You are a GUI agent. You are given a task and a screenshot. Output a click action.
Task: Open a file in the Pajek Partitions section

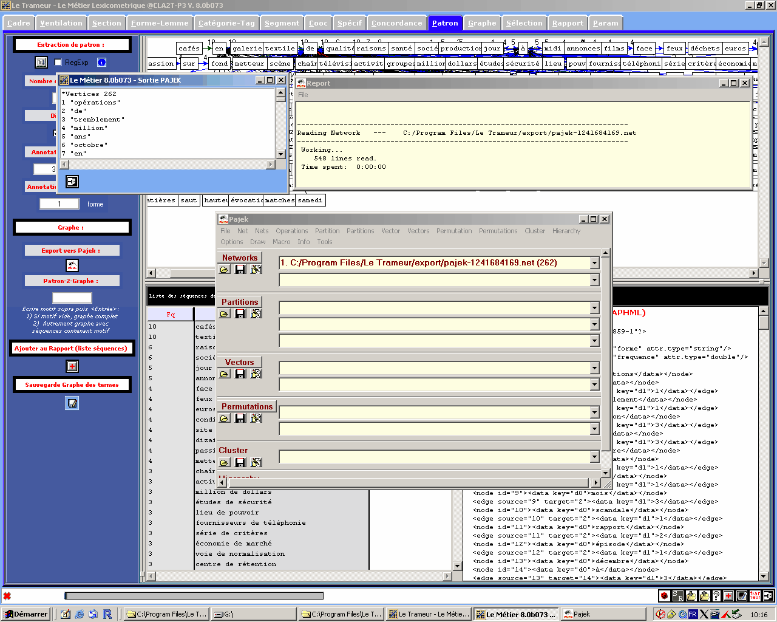(225, 313)
